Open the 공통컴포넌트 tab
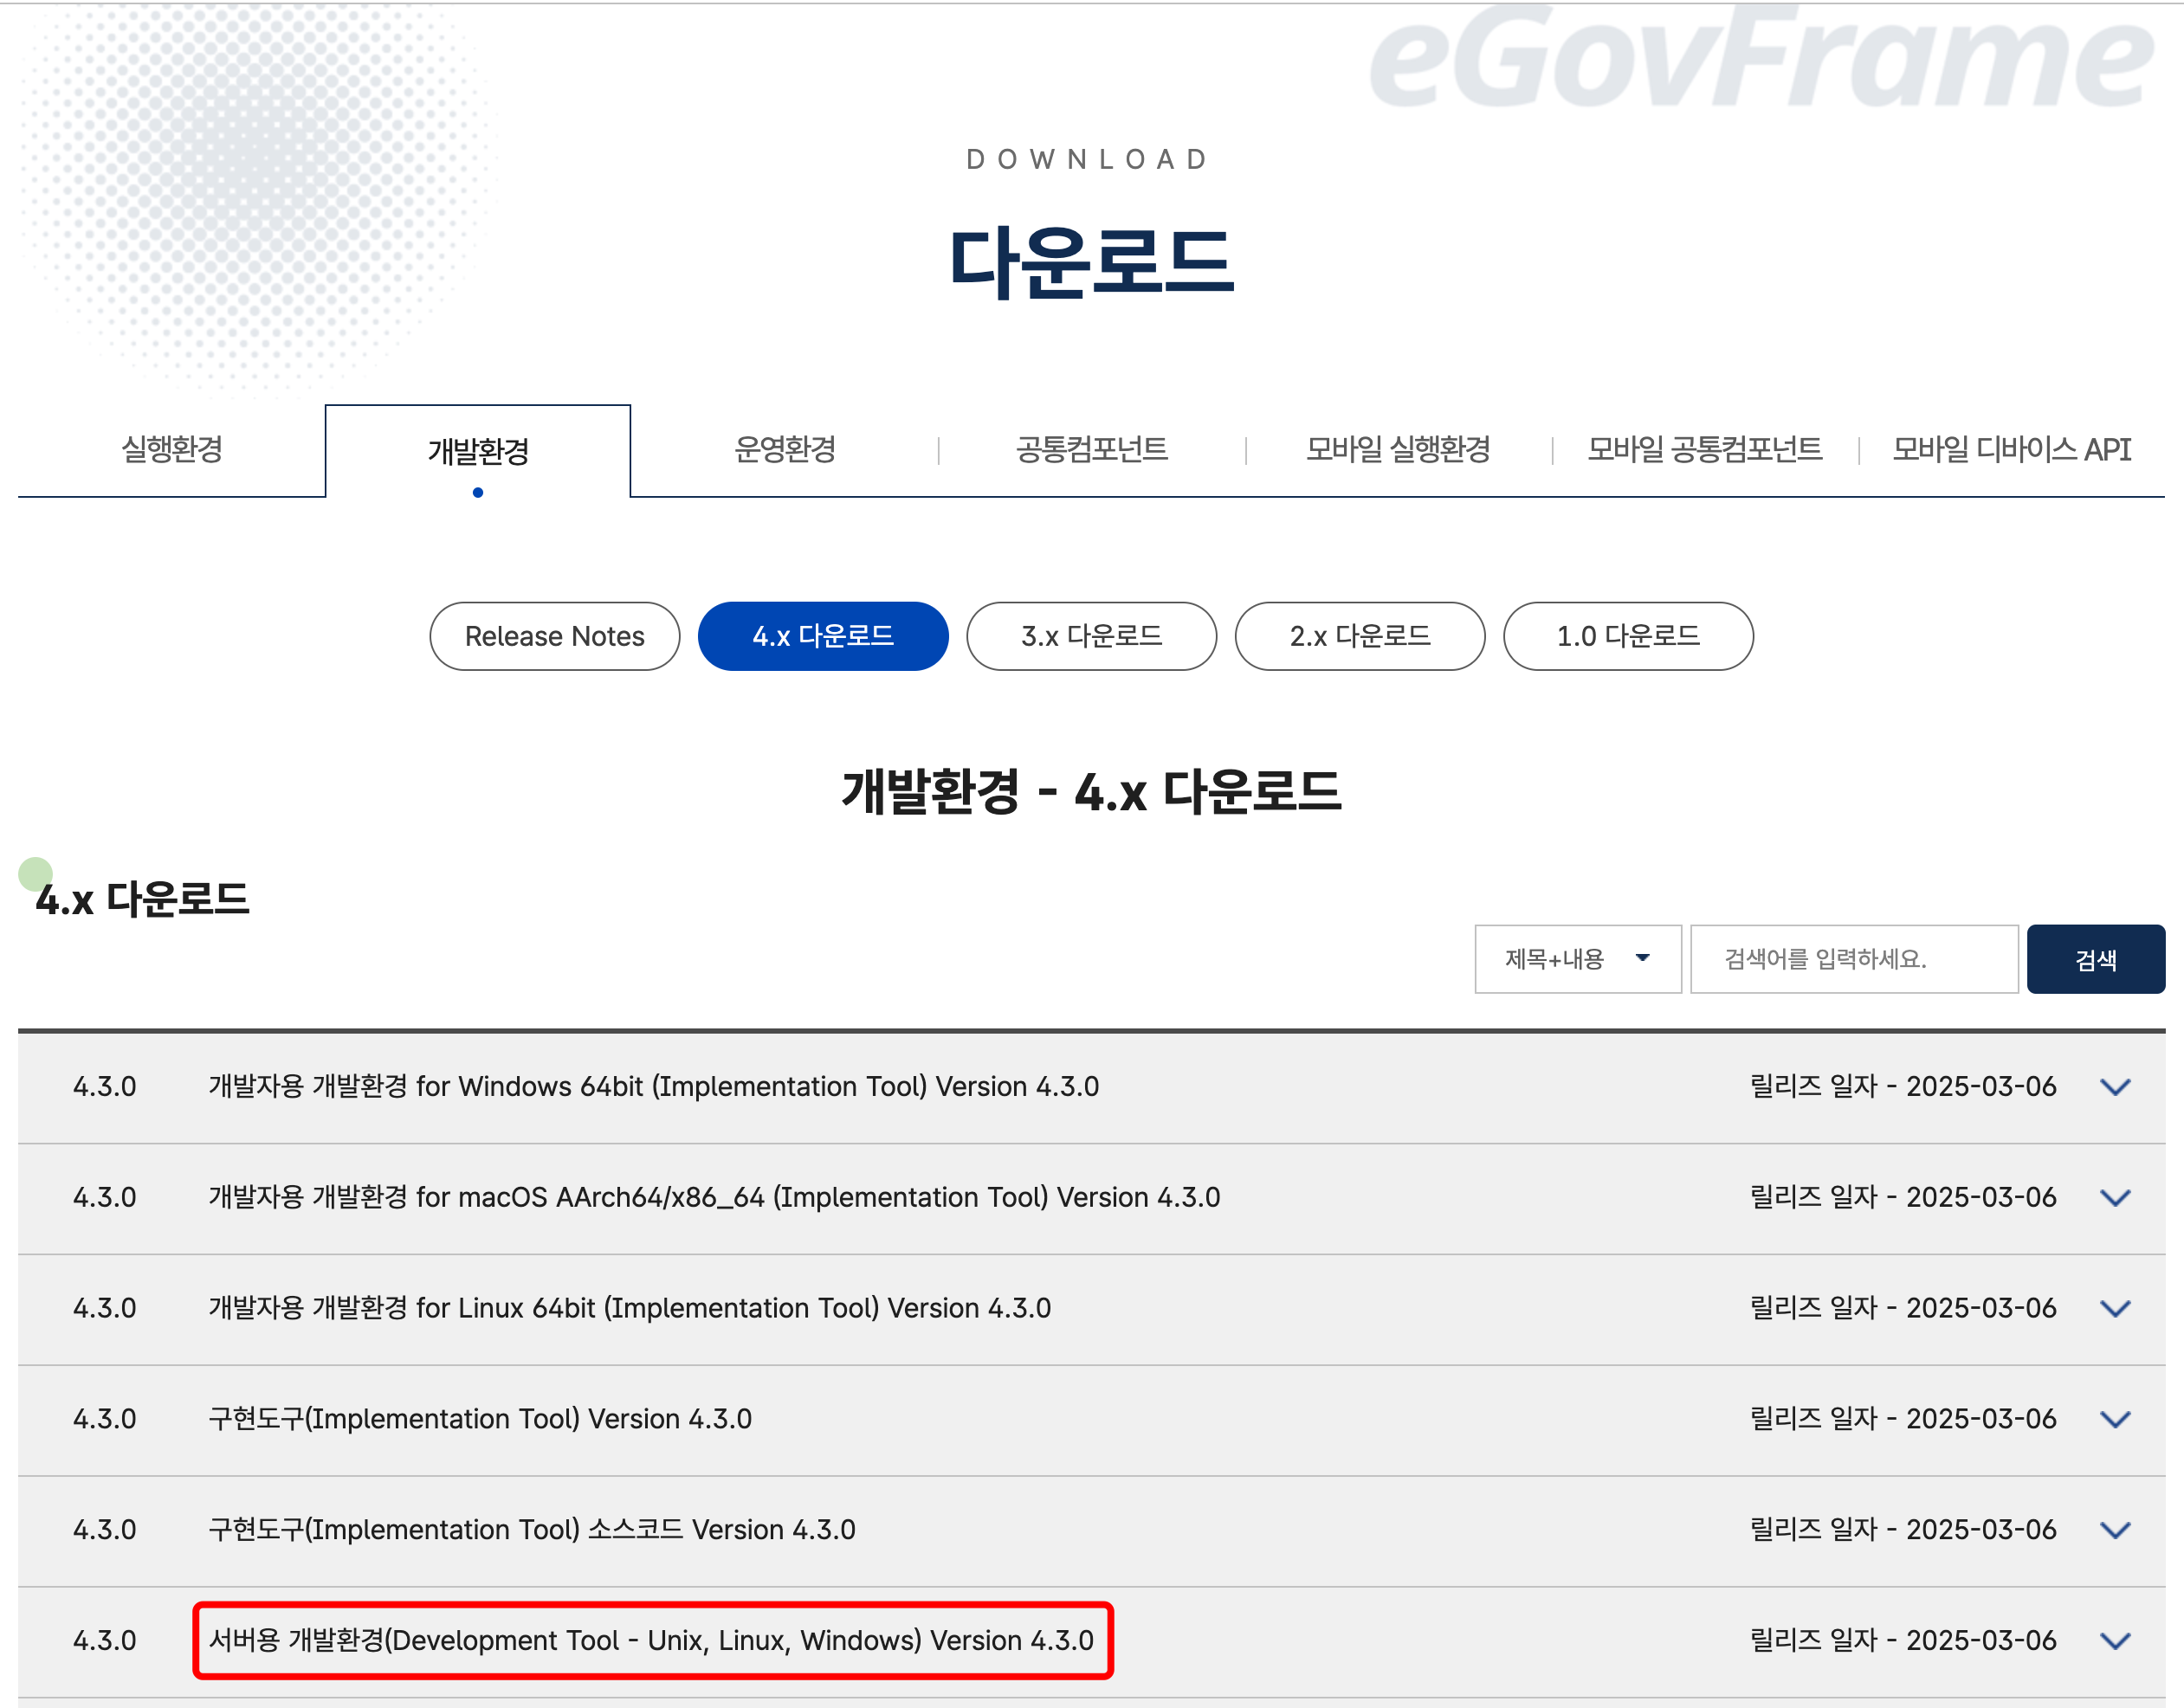The height and width of the screenshot is (1708, 2184). click(x=1091, y=449)
